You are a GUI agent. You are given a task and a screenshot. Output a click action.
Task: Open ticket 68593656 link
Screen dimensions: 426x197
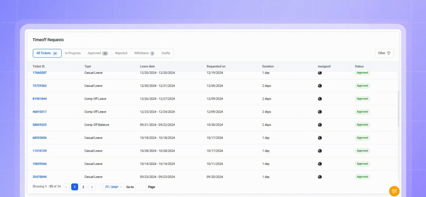pyautogui.click(x=40, y=138)
